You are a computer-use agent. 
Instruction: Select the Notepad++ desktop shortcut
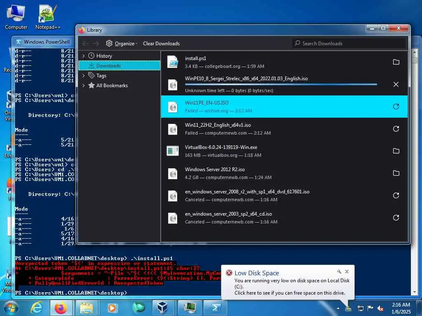point(48,17)
